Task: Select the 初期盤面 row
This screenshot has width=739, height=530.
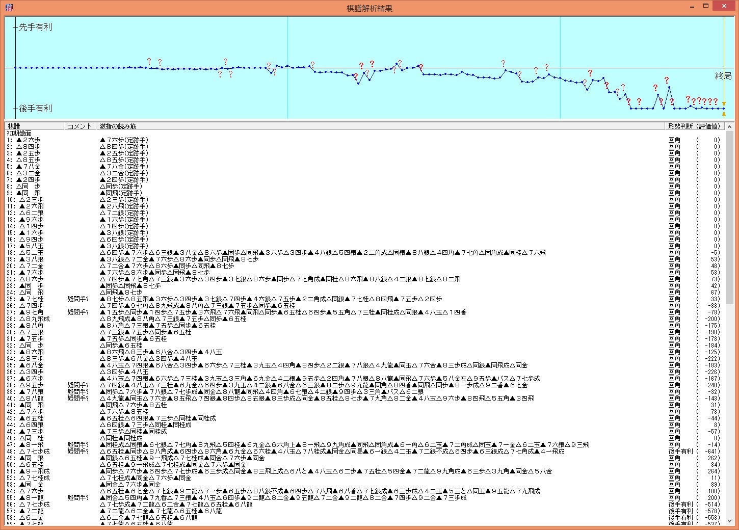Action: 19,133
